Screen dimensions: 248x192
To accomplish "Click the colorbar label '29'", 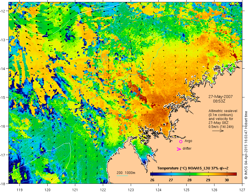I will (x=208, y=180).
